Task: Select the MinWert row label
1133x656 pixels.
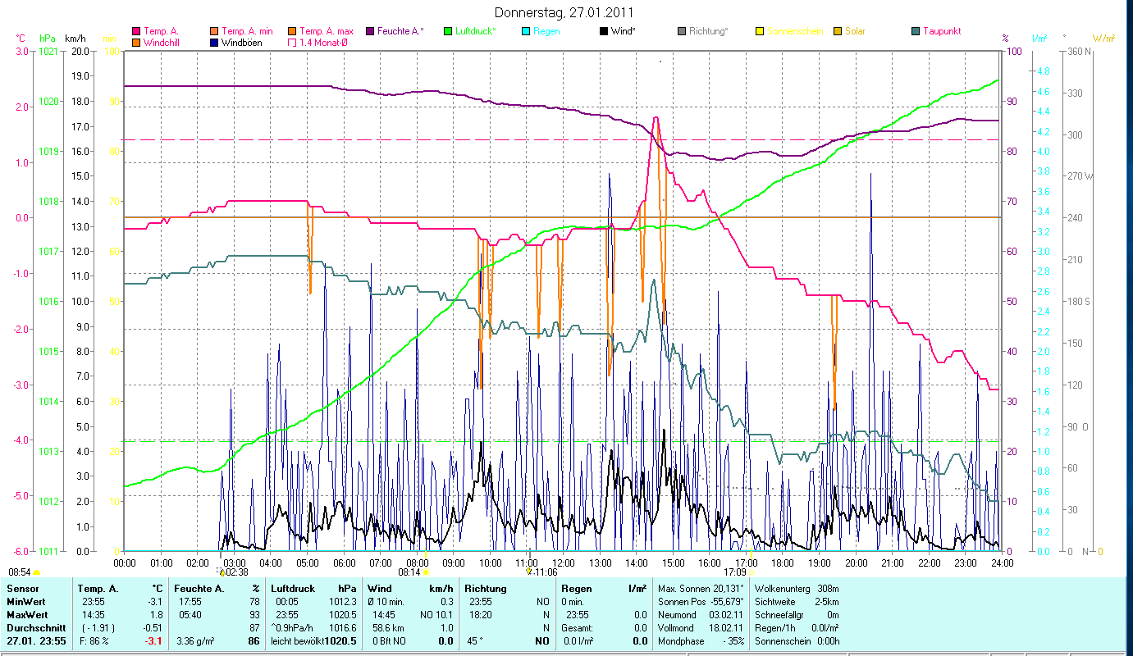Action: [x=25, y=601]
